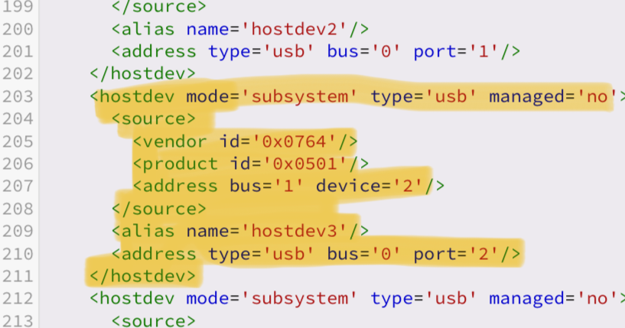The height and width of the screenshot is (328, 625).
Task: Click managed='no' attribute on line 203
Action: (553, 96)
